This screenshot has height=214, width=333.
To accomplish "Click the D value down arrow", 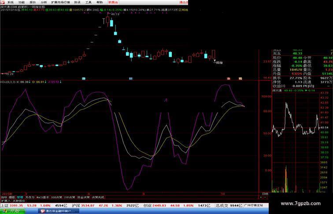I will tap(45, 82).
